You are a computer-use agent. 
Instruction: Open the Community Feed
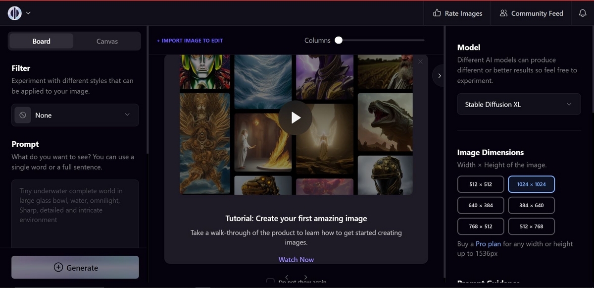(x=531, y=13)
